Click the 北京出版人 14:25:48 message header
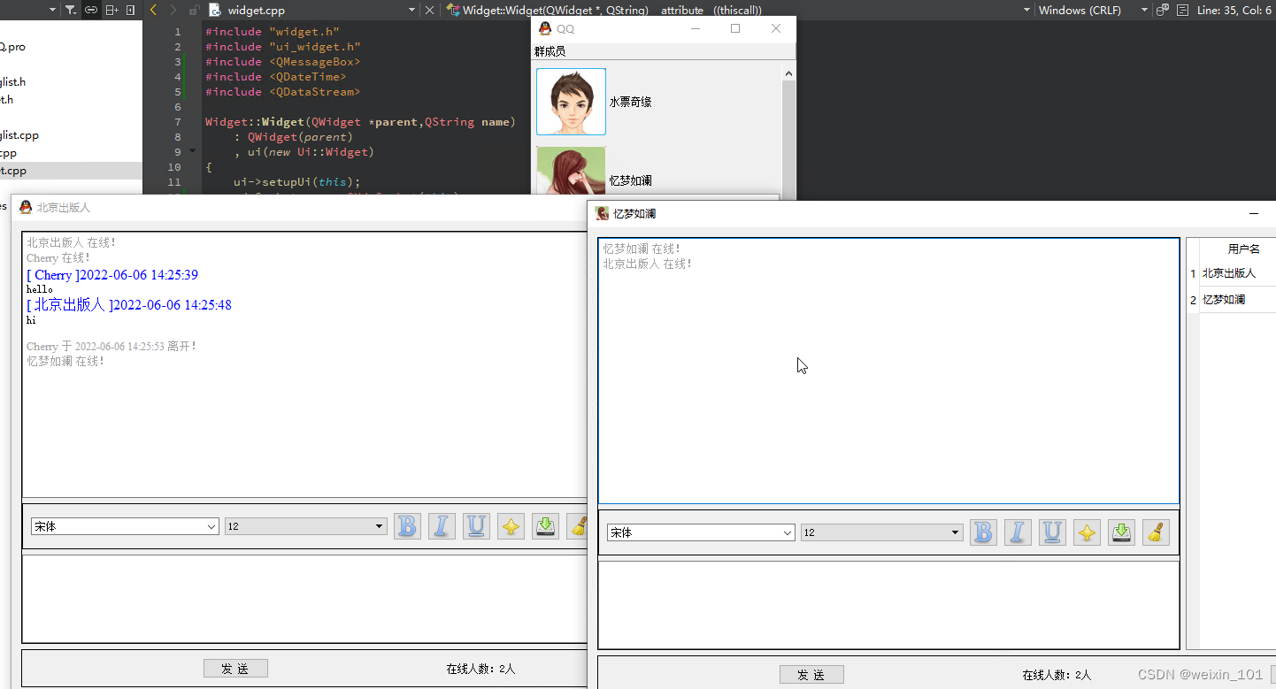The image size is (1276, 689). (x=129, y=305)
